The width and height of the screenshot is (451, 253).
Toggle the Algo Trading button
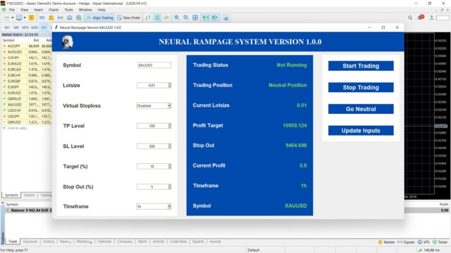(100, 18)
